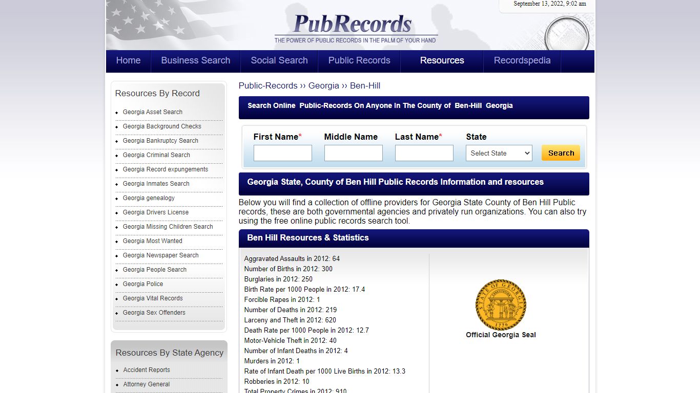The height and width of the screenshot is (393, 700).
Task: Select the Resources menu item
Action: 442,60
